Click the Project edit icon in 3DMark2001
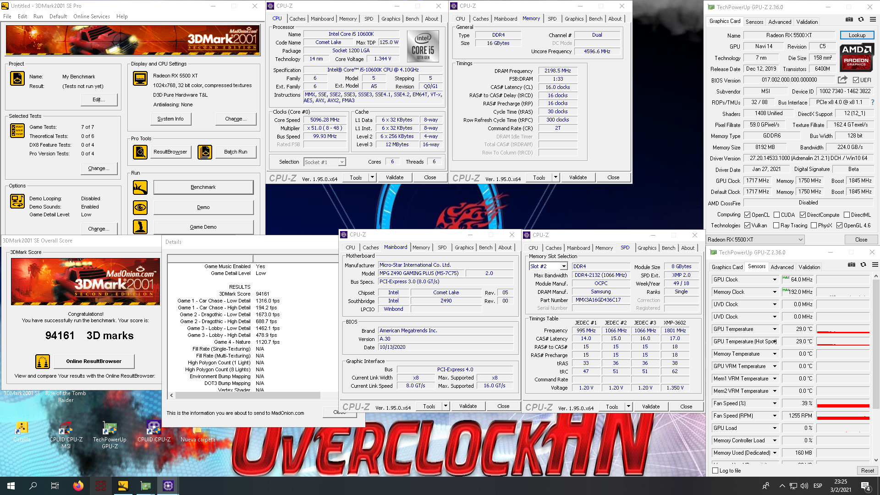The image size is (880, 495). point(17,79)
